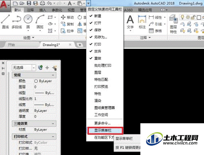Select 工作空间 menu entry
Screen dimensions: 204x155
[x=105, y=115]
